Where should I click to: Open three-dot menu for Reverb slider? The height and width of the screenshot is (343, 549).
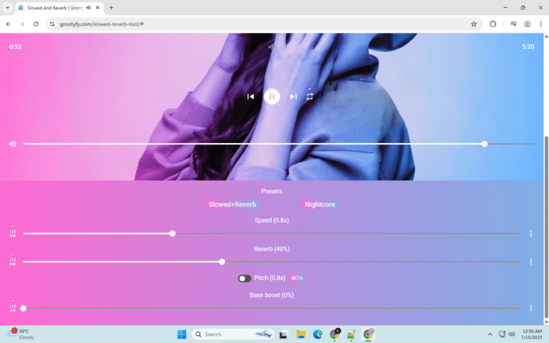[530, 262]
